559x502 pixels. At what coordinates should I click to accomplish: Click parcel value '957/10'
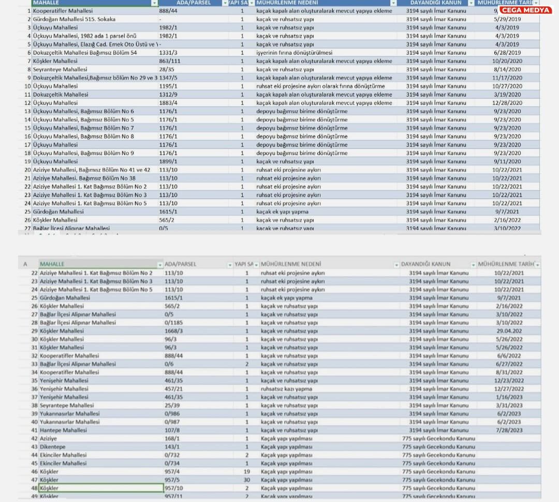173,489
